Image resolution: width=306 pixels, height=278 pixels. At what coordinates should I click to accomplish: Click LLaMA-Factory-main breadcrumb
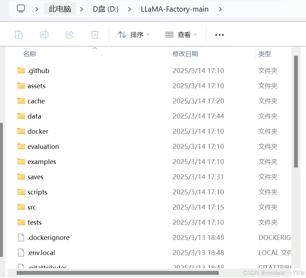[175, 9]
